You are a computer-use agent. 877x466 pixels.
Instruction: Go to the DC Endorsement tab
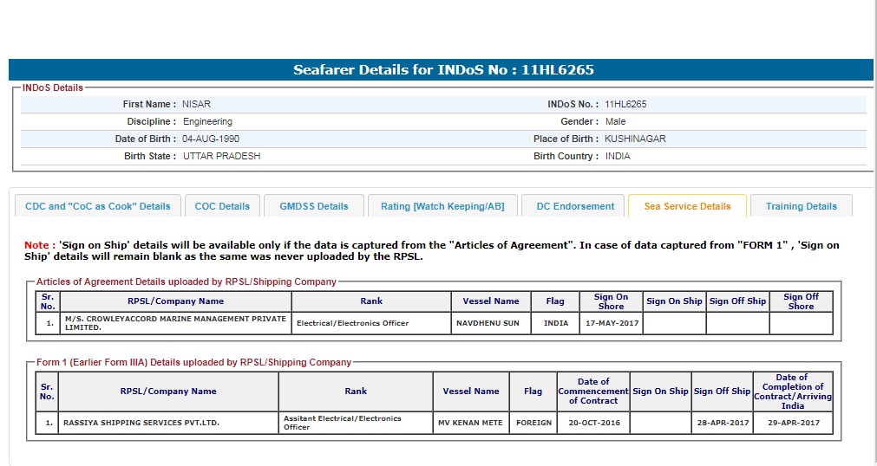point(573,206)
